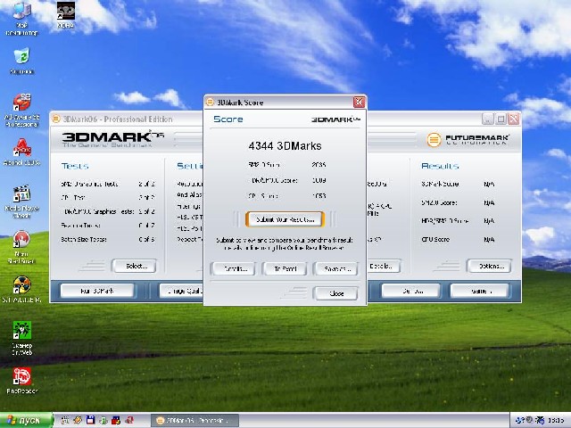Viewport: 571px width, 428px height.
Task: Launch Alcohol 120% desktop shortcut
Action: (x=21, y=152)
